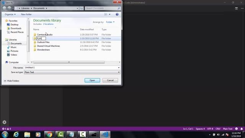Open the VS Code Manage gear icon
The image size is (245, 138).
coord(4,122)
